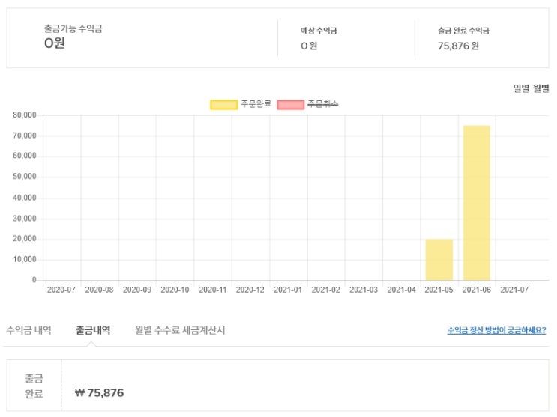Open the 수익금 내역 tab
The height and width of the screenshot is (417, 557).
[28, 330]
